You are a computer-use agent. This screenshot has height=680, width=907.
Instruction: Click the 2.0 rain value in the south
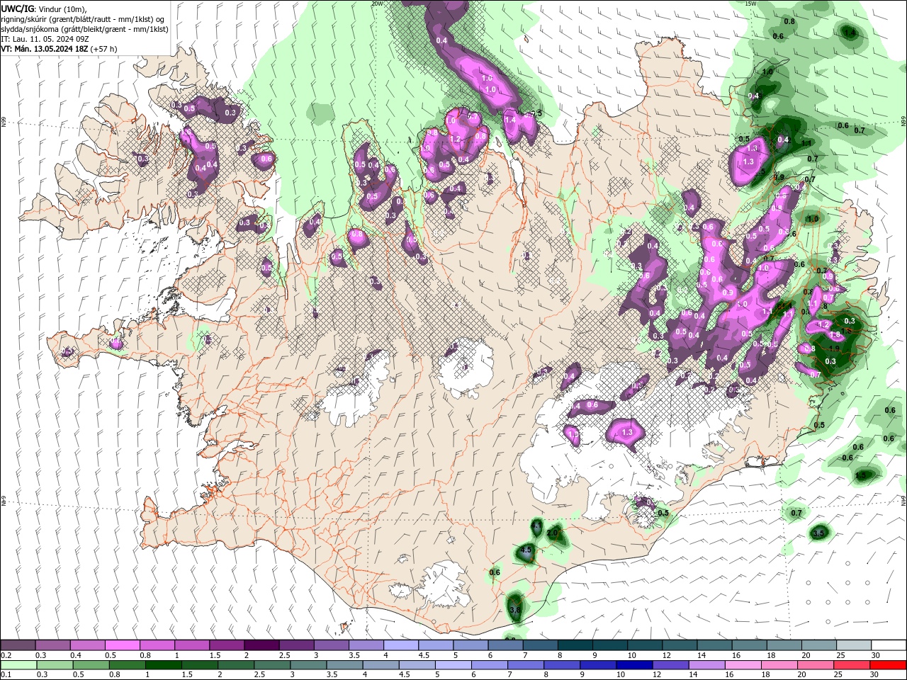click(553, 532)
